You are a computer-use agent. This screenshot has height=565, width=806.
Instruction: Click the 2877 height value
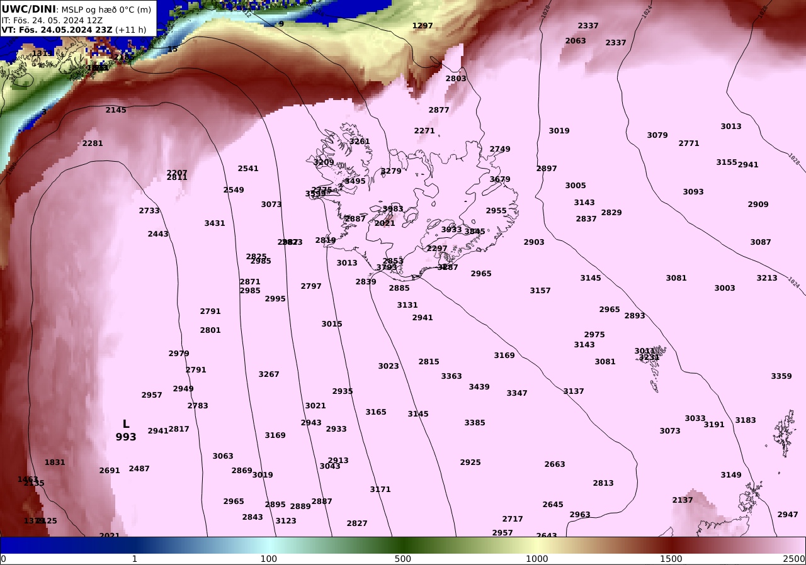(439, 110)
